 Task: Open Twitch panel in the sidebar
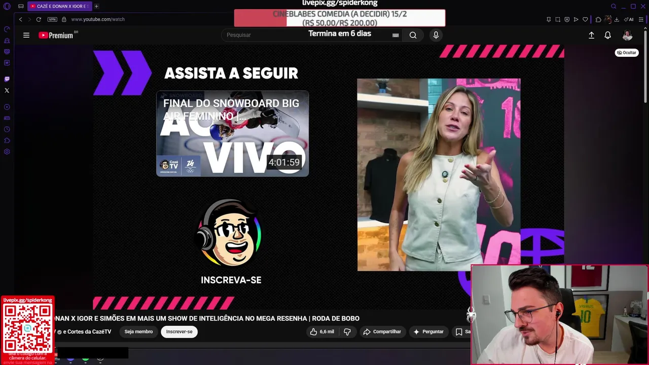pos(7,79)
